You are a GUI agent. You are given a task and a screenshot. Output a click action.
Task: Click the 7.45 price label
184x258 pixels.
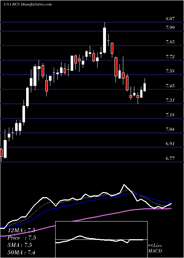(x=170, y=86)
